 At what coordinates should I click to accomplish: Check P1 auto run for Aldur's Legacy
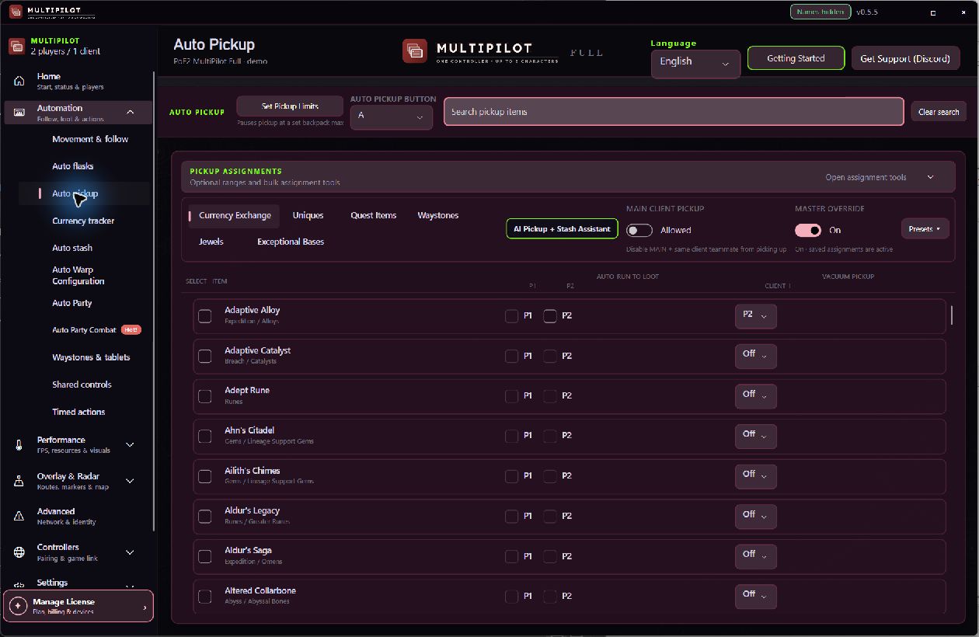(512, 516)
